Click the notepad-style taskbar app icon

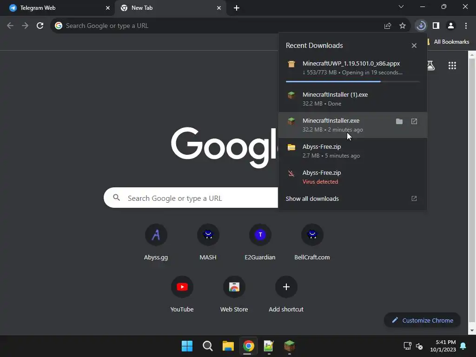pos(269,346)
